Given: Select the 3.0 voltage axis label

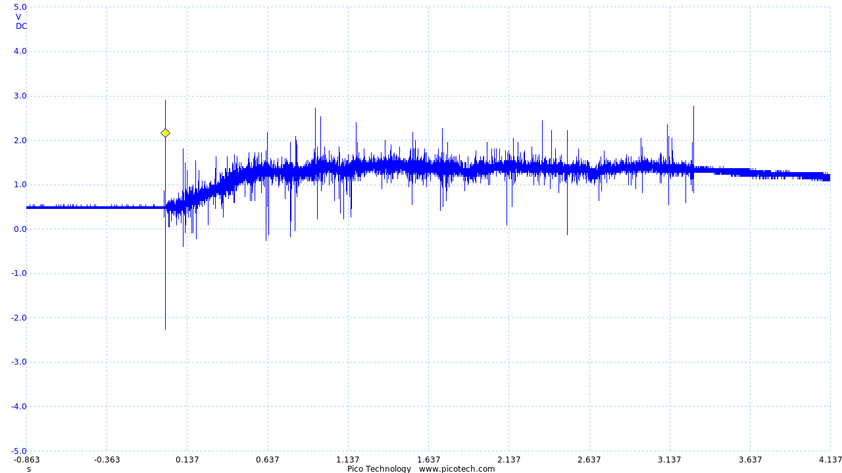Looking at the screenshot, I should [x=20, y=96].
